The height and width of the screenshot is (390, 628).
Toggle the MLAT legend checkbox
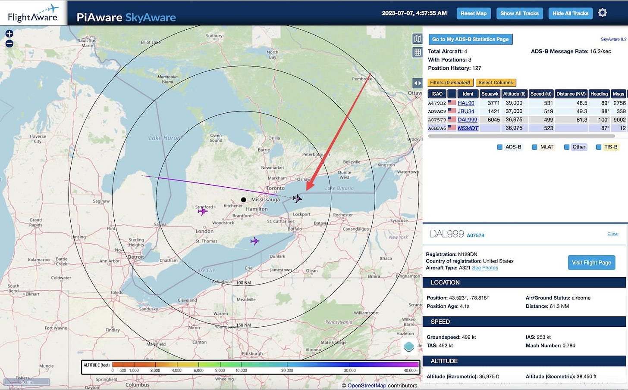[x=534, y=147]
